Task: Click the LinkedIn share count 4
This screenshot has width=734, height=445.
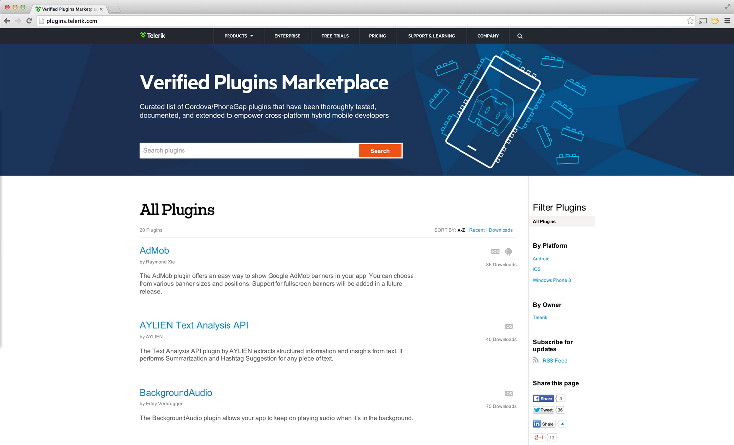Action: [562, 424]
